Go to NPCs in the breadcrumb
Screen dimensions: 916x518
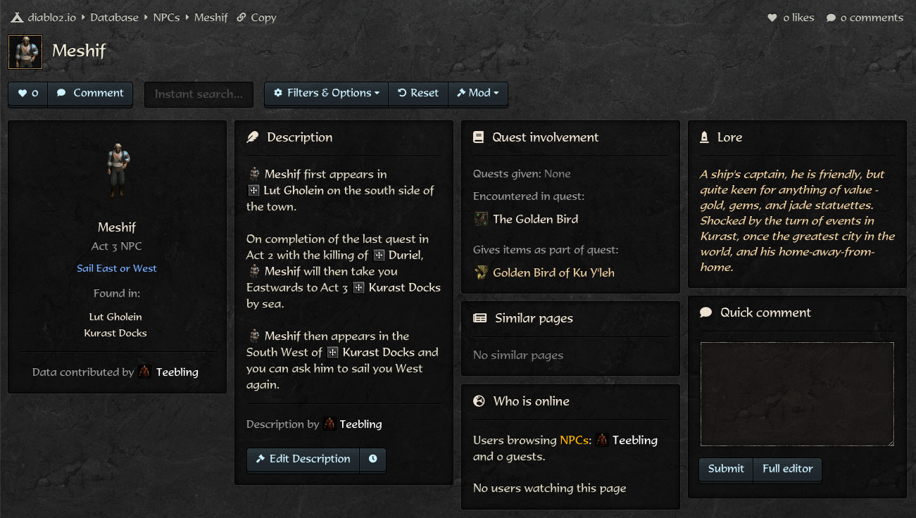[168, 18]
